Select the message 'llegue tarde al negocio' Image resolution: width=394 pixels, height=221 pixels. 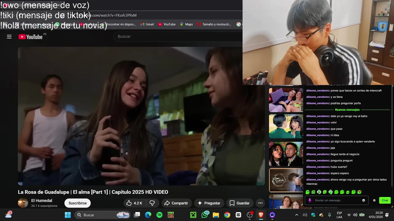click(345, 154)
